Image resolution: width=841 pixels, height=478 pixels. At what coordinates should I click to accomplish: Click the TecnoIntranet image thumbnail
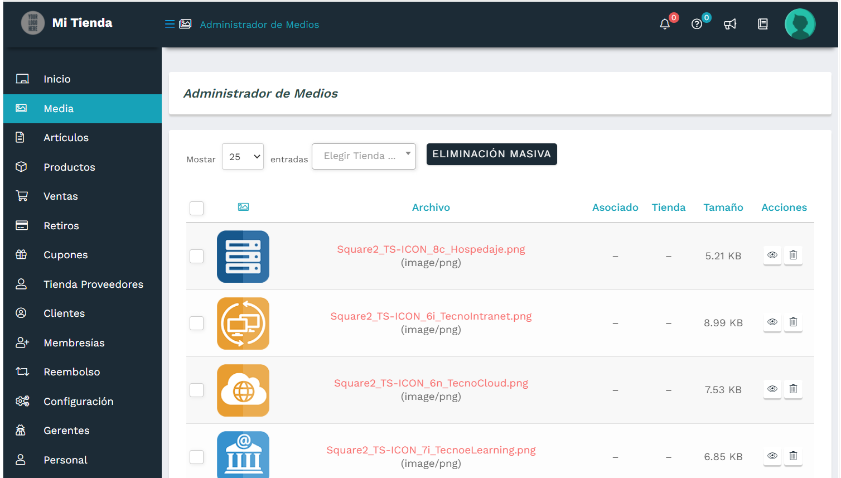[243, 324]
